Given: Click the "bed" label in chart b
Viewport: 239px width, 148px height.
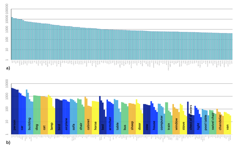Looking at the screenshot, I should (103, 127).
